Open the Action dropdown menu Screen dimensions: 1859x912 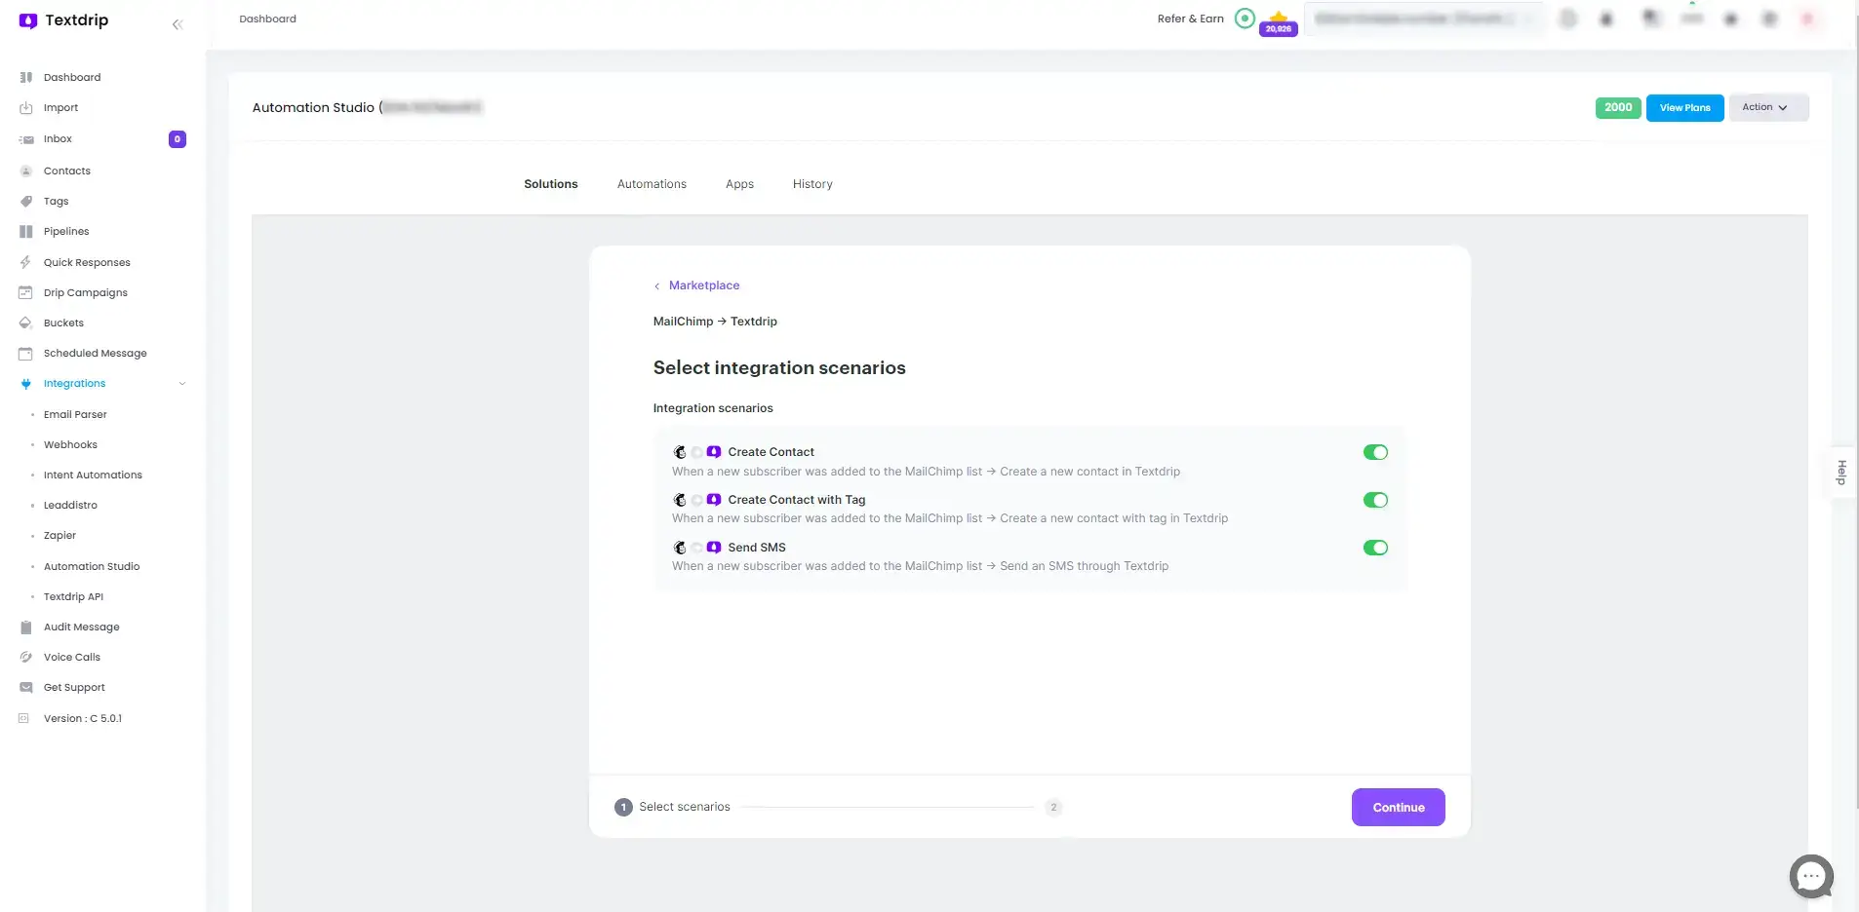tap(1768, 107)
